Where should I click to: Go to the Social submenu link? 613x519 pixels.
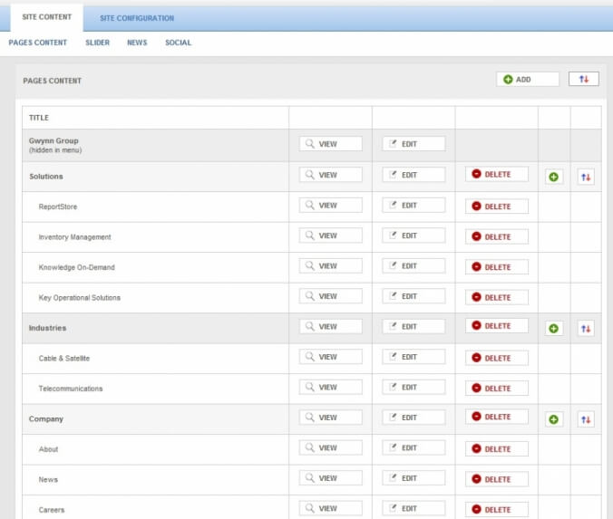tap(178, 43)
